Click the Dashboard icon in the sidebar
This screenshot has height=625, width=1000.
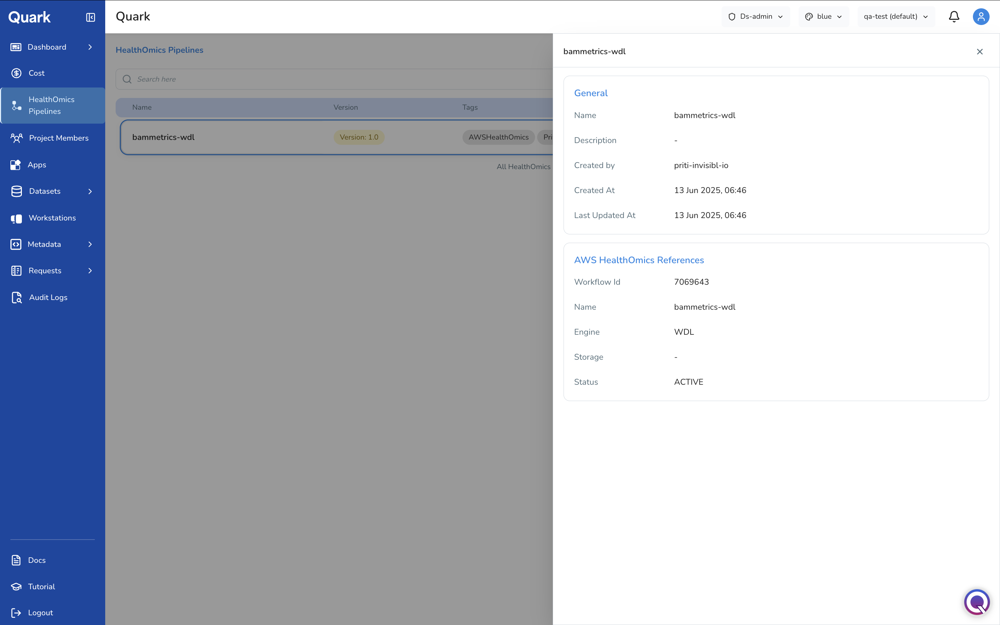coord(16,47)
